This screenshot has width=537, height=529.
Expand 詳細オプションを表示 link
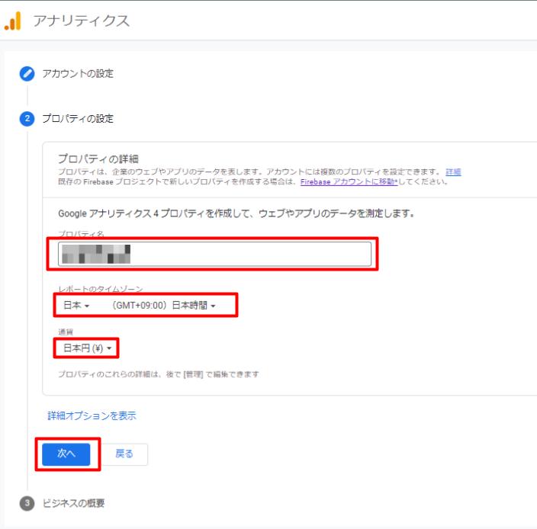coord(92,415)
